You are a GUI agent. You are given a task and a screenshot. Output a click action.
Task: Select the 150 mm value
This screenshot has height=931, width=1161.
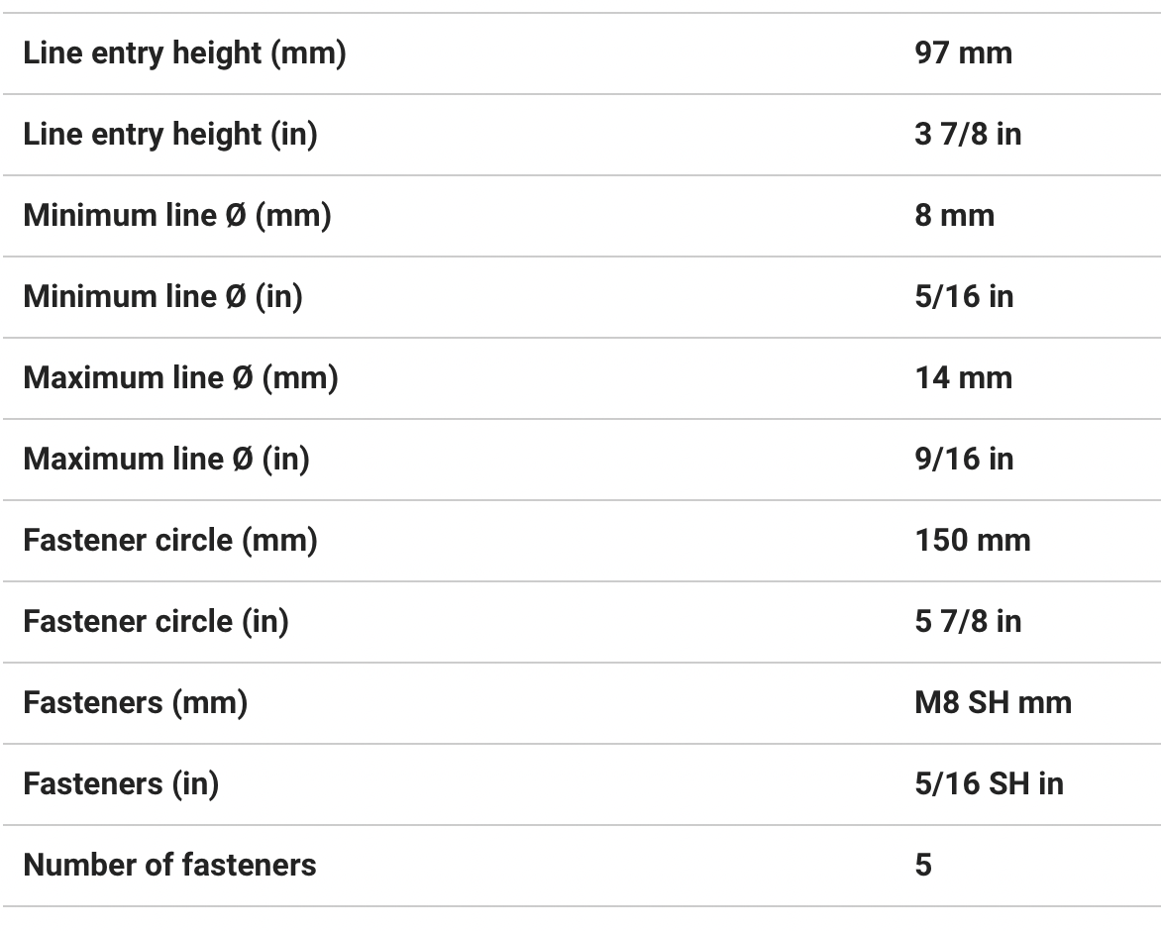point(973,541)
